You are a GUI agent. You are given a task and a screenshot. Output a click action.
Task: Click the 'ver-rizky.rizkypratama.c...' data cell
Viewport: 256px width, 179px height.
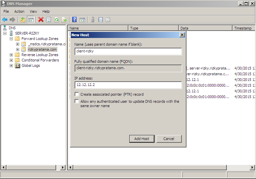208,74
